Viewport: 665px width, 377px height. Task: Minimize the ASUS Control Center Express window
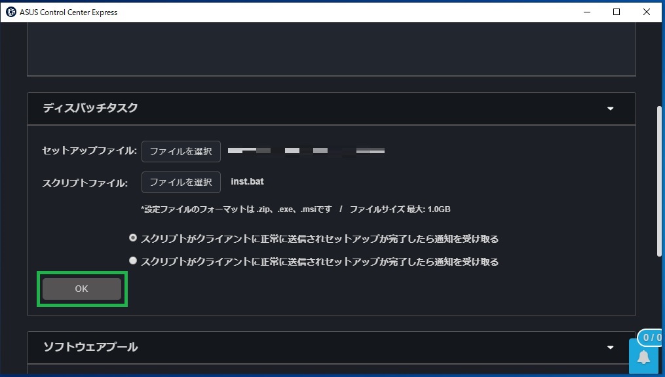click(587, 12)
